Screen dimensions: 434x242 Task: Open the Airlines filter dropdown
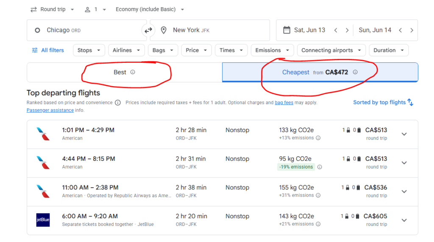point(126,50)
